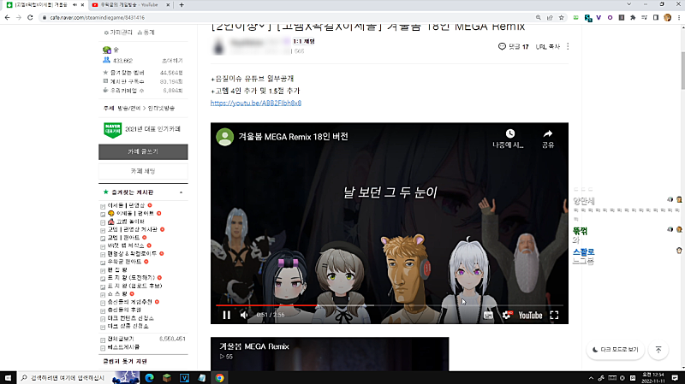The height and width of the screenshot is (384, 685).
Task: Bookmark this page with star icon
Action: (562, 17)
